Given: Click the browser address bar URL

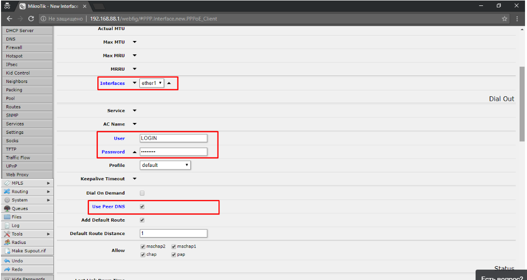Looking at the screenshot, I should pos(153,19).
